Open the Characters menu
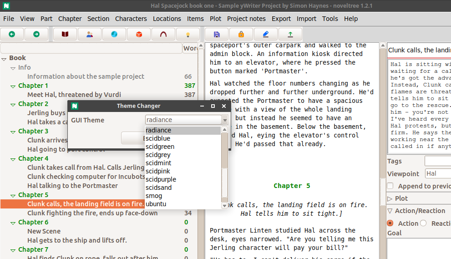Image resolution: width=451 pixels, height=259 pixels. click(x=131, y=19)
